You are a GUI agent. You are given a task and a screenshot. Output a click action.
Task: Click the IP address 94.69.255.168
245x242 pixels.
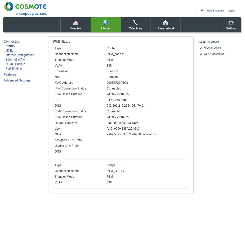tap(116, 100)
